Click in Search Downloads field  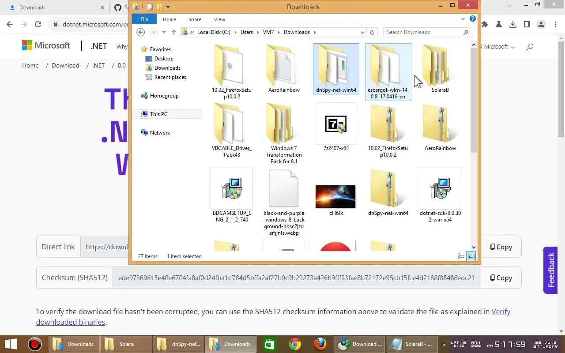coord(423,32)
